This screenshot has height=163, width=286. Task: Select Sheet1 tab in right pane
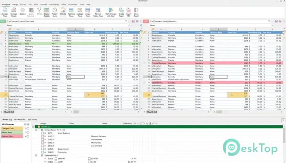point(152,112)
